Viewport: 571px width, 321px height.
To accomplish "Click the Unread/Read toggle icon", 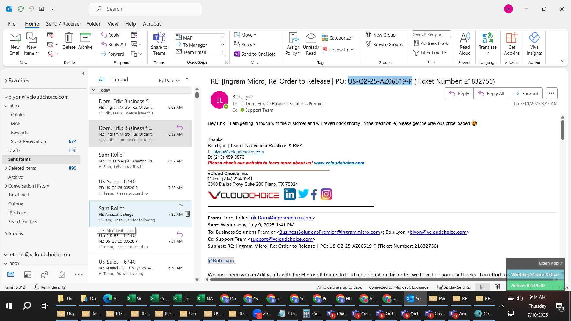I will 311,44.
